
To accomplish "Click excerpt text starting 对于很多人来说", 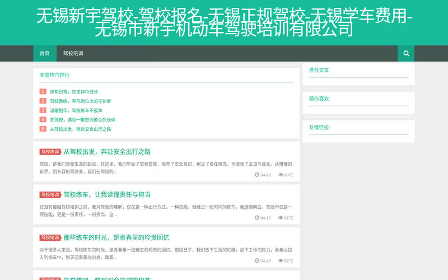I will coord(166,254).
